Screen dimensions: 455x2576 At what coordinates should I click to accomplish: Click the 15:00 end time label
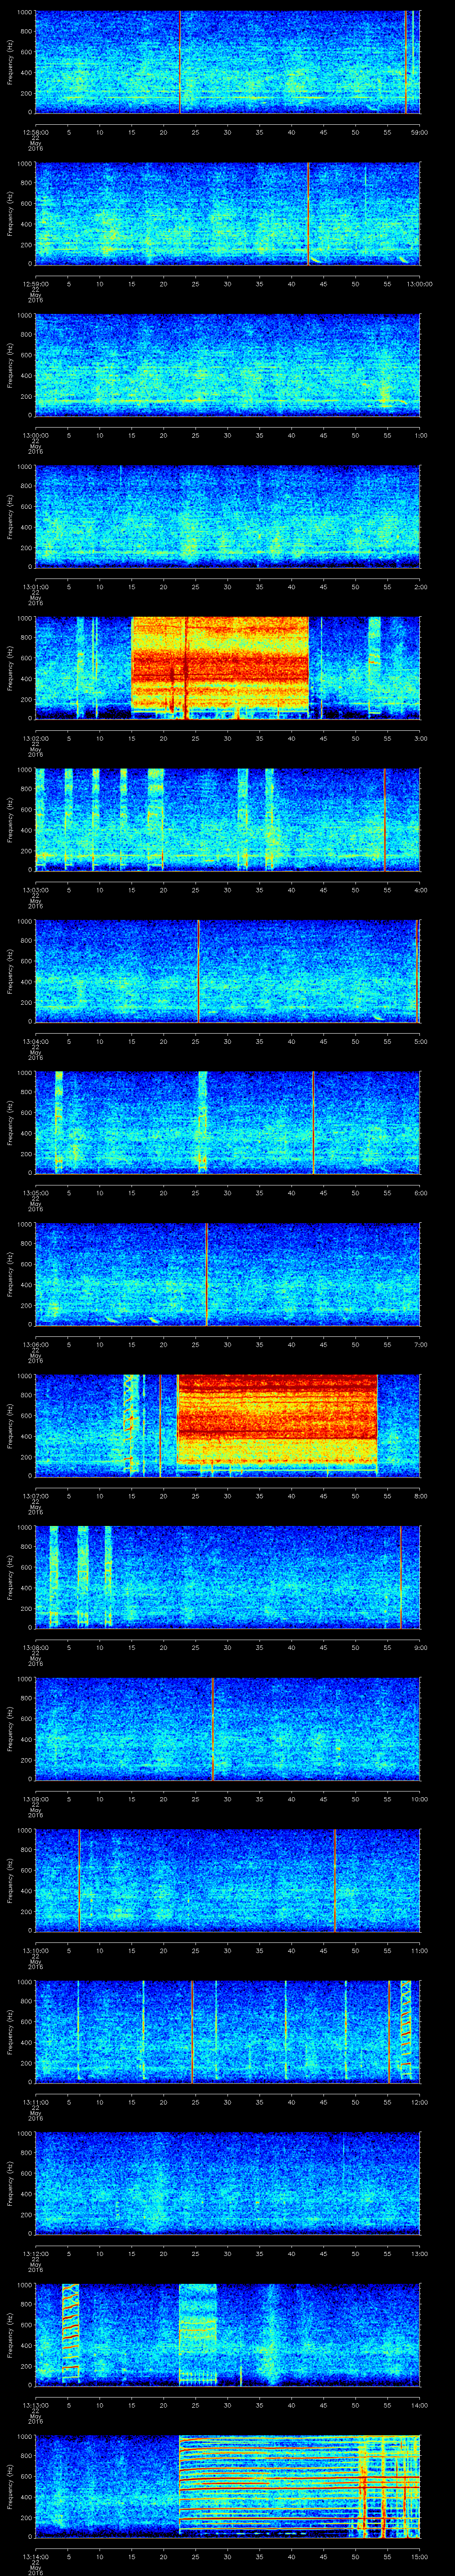(x=420, y=2556)
